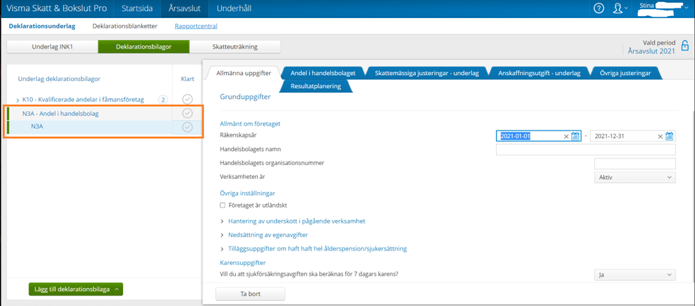The image size is (695, 306).
Task: Open 'Lägg till deklarationsbilaga' menu button
Action: [x=76, y=289]
